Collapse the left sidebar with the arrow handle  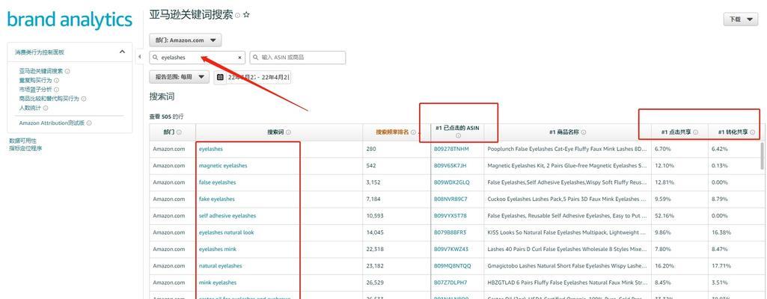(139, 57)
